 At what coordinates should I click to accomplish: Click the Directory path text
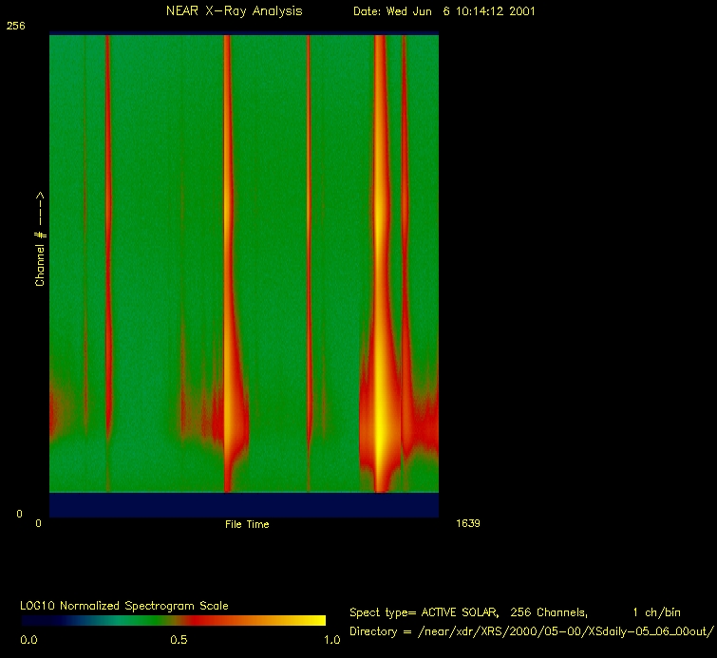pos(531,631)
